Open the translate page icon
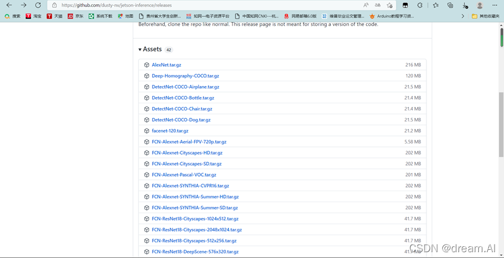504x258 pixels. [378, 5]
